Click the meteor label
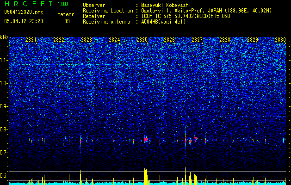This screenshot has height=185, width=291. (x=66, y=14)
